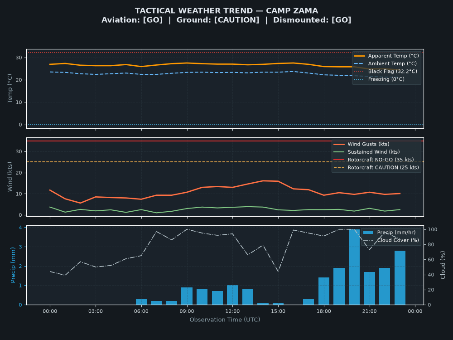Click the precipitation bar at 12:00
Image resolution: width=453 pixels, height=340 pixels.
pyautogui.click(x=232, y=295)
